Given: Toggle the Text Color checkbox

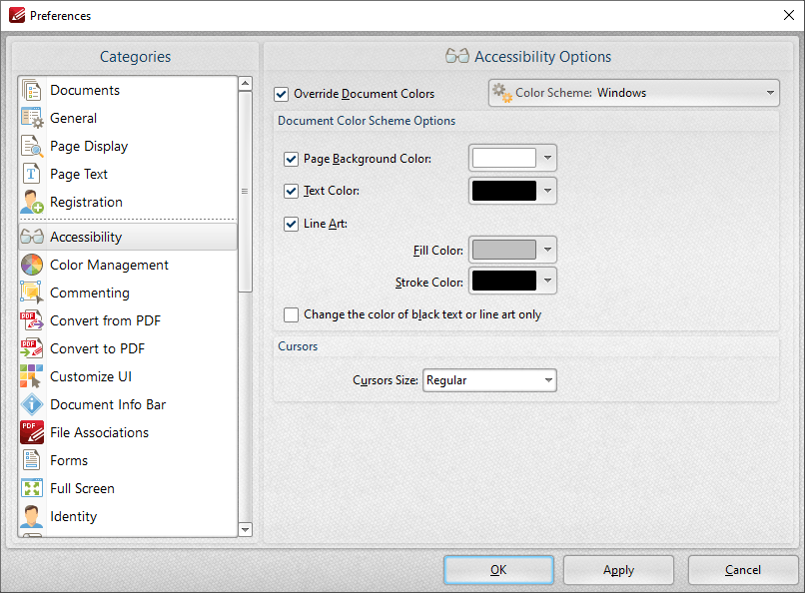Looking at the screenshot, I should coord(291,192).
